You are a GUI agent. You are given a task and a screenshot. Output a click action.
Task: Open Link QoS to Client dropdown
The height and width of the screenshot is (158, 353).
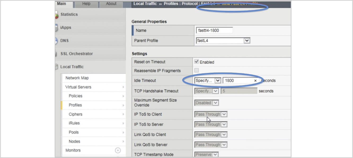[x=211, y=135]
